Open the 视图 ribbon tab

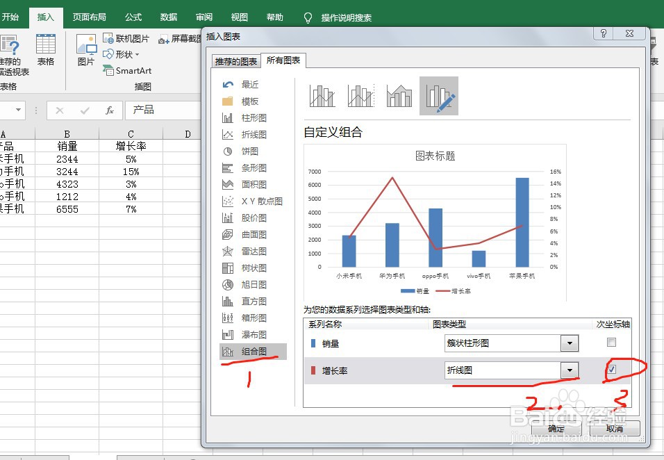click(239, 17)
